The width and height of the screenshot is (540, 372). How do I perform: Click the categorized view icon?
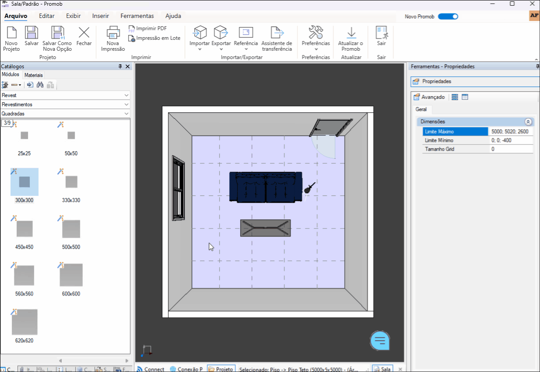(x=455, y=97)
